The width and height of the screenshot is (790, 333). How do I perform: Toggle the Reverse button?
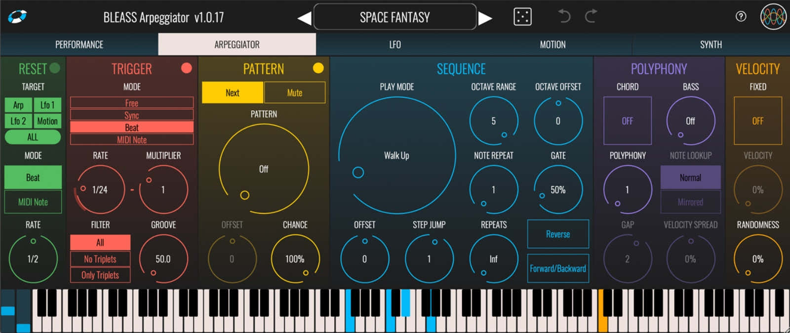558,234
